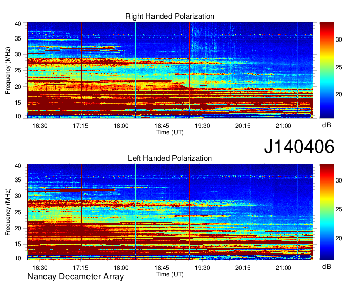The image size is (348, 283).
Task: Click the 30 dB tick on Left Handed colorbar
Action: [x=339, y=180]
